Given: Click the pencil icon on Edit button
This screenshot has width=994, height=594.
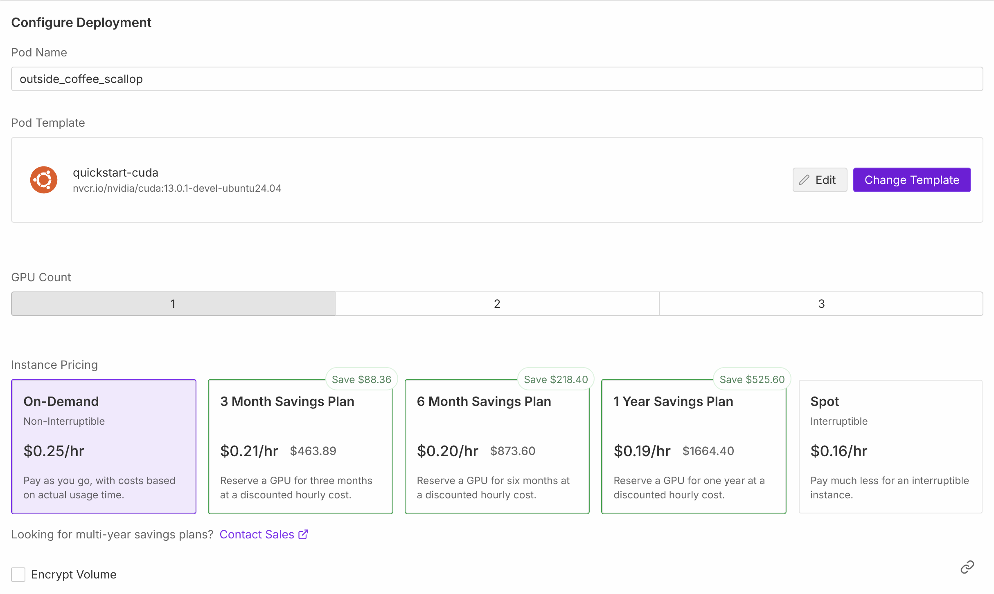Looking at the screenshot, I should (x=804, y=180).
